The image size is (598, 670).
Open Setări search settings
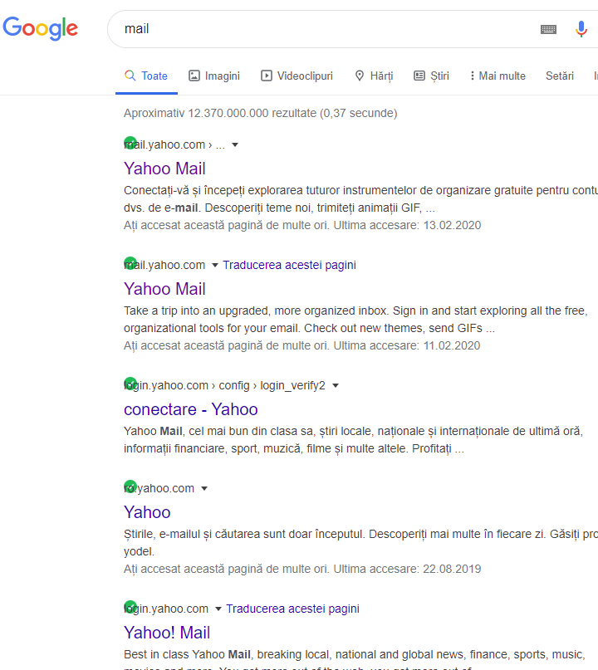[560, 76]
